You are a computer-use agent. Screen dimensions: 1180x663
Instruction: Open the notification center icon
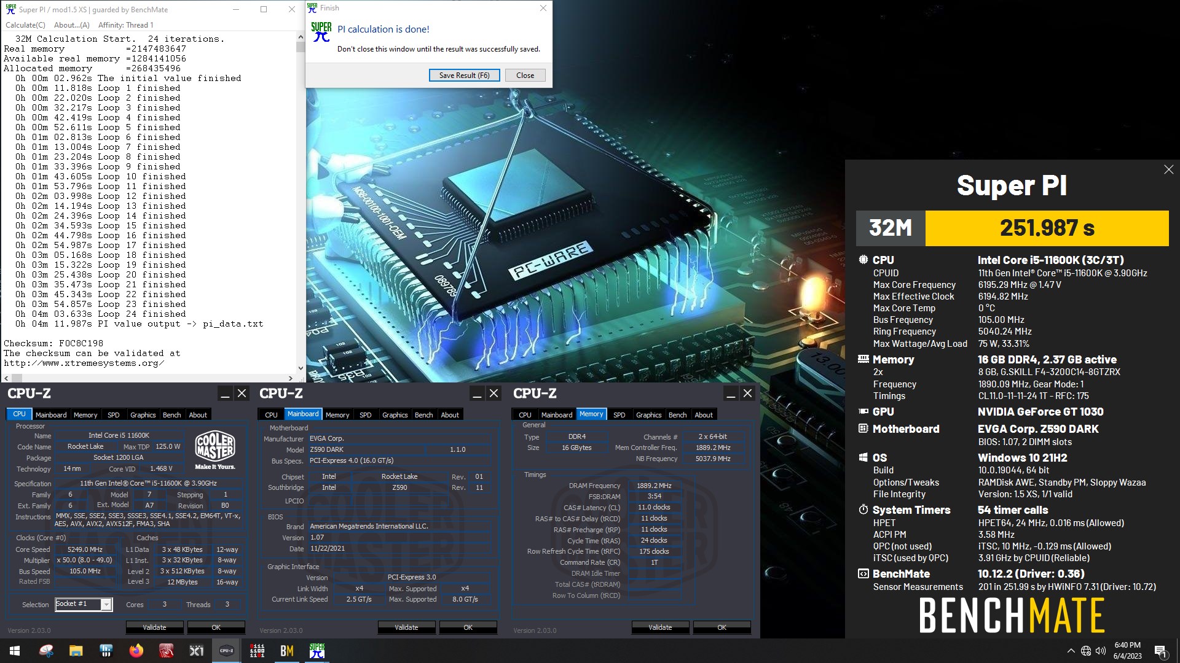(x=1160, y=651)
